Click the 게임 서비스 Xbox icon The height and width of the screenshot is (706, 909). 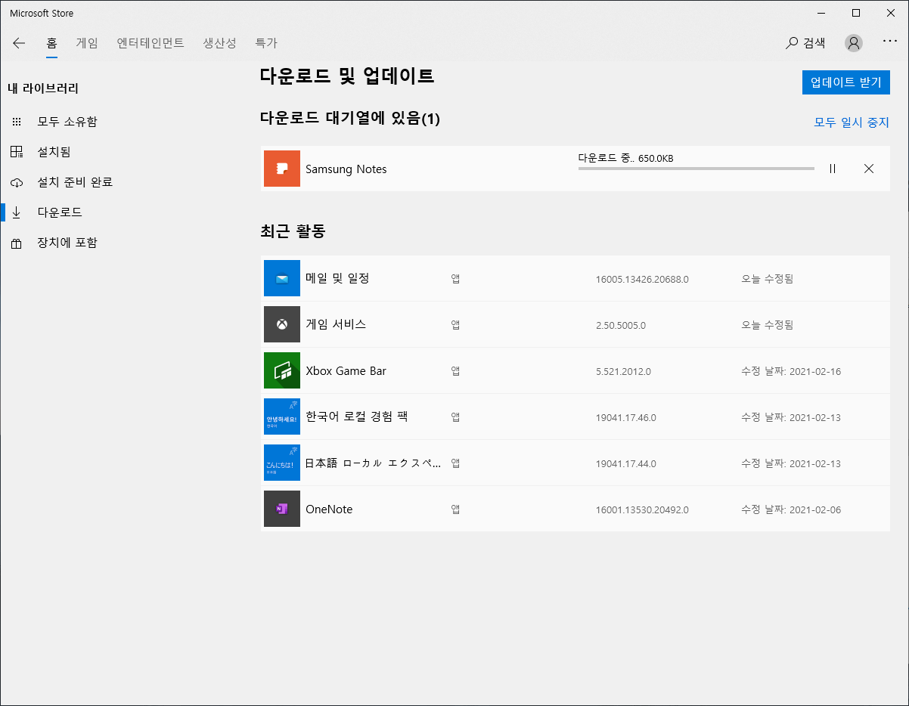click(x=282, y=324)
